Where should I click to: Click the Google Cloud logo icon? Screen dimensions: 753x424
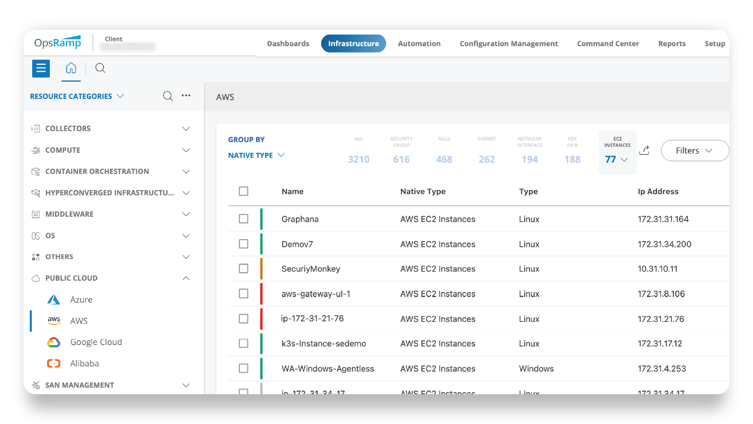pos(54,342)
